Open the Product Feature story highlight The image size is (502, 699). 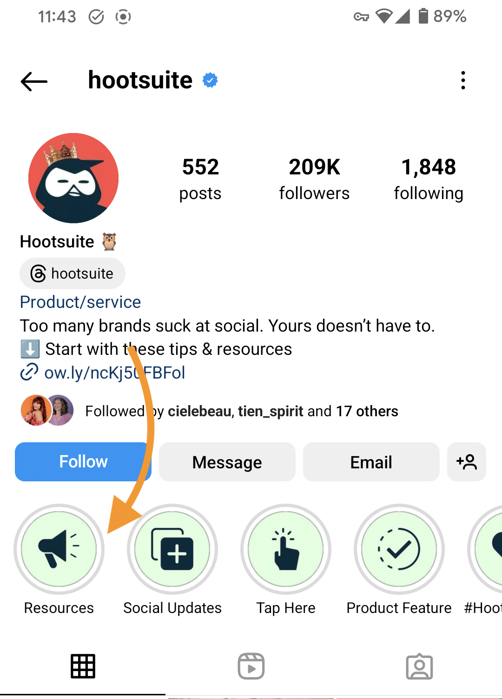[399, 549]
